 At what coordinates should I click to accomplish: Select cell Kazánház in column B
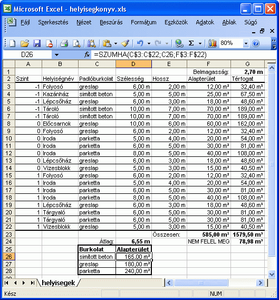pyautogui.click(x=60, y=94)
